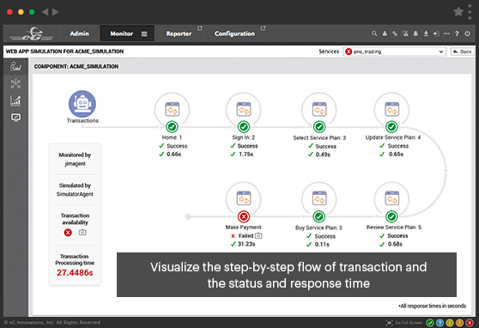The image size is (479, 328).
Task: Select the transaction flow icon in the left sidebar
Action: [15, 66]
